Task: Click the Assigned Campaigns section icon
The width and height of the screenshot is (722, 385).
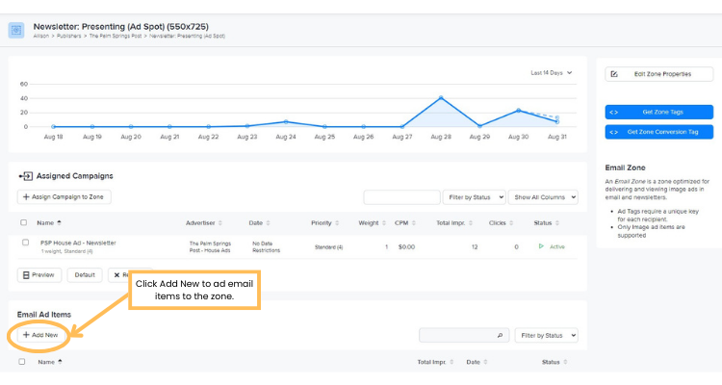Action: point(25,176)
